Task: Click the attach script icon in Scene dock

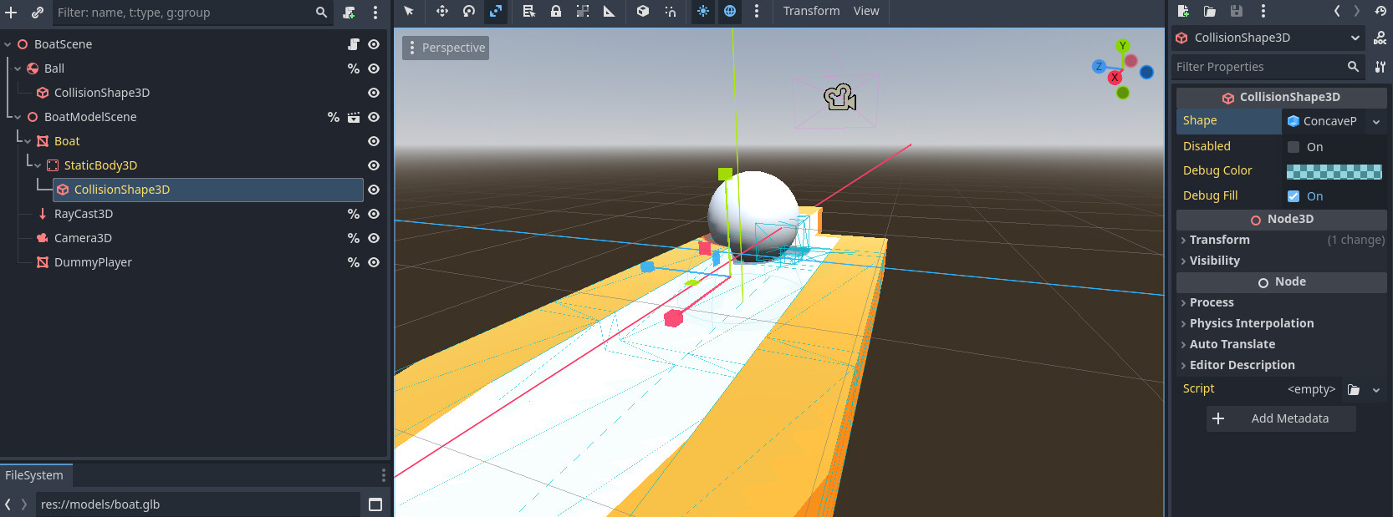Action: pyautogui.click(x=349, y=13)
